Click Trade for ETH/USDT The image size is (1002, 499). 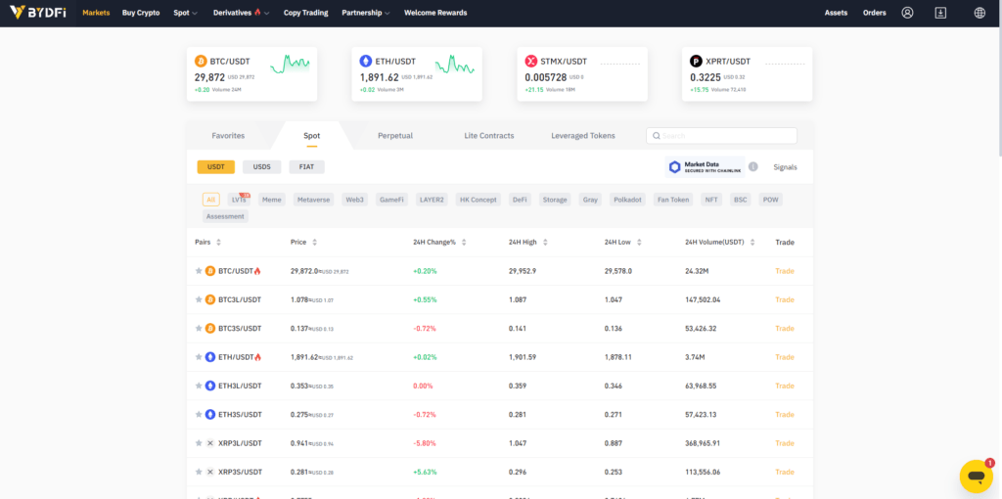[784, 357]
